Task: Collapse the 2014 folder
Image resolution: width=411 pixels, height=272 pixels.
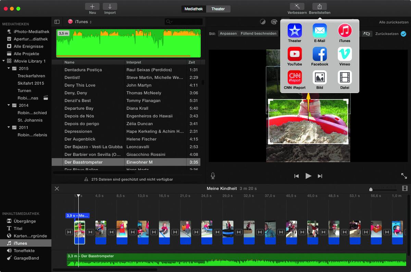Action: tap(9, 105)
